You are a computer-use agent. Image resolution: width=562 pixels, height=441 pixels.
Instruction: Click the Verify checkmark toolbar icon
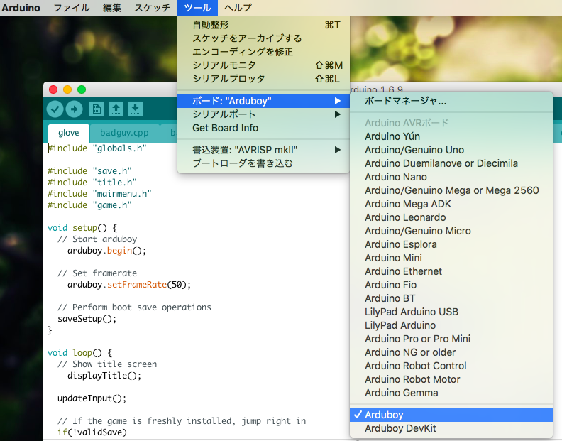(55, 109)
